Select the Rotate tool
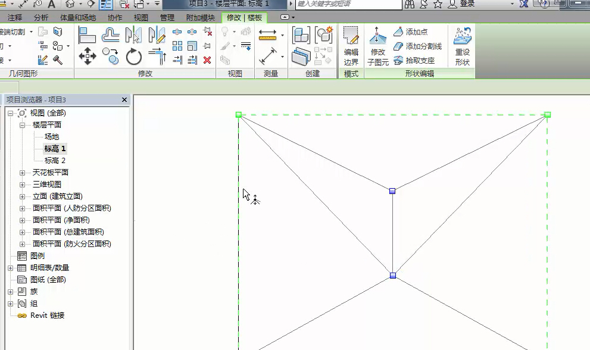590x350 pixels. (x=134, y=57)
